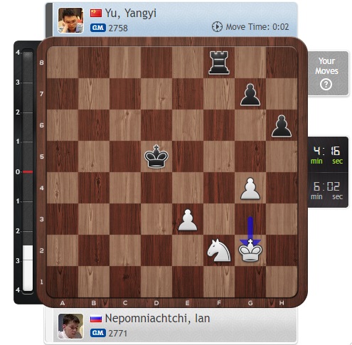Click the China flag icon

click(96, 13)
